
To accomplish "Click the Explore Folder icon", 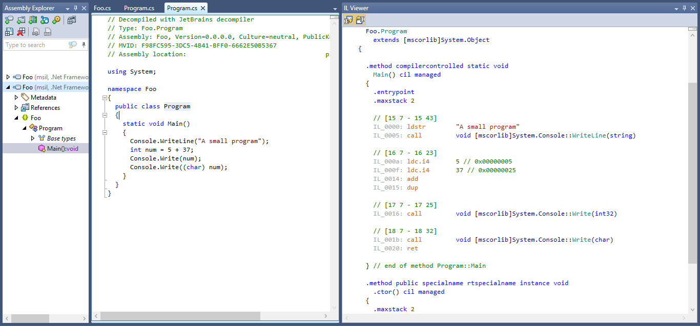I will (x=20, y=20).
